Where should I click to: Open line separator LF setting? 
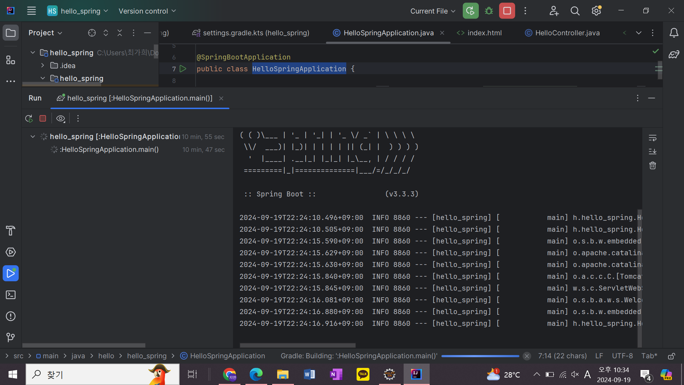point(599,356)
